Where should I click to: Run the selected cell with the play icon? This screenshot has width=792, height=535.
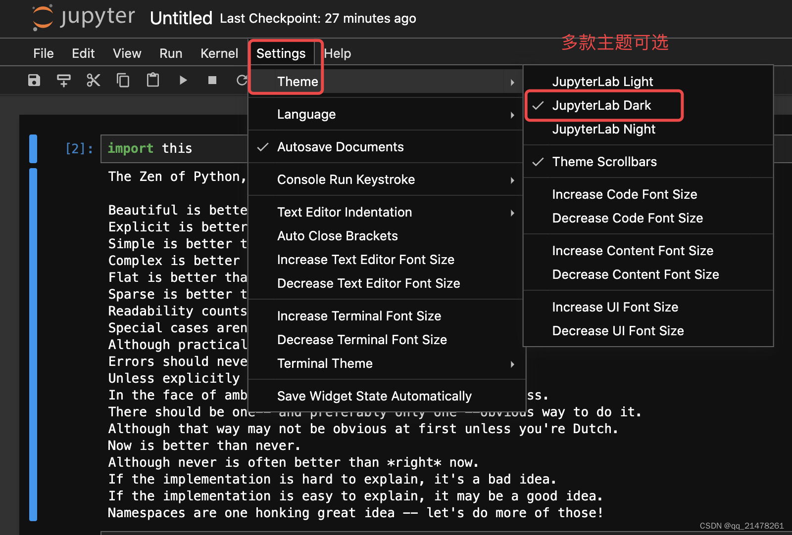click(183, 80)
